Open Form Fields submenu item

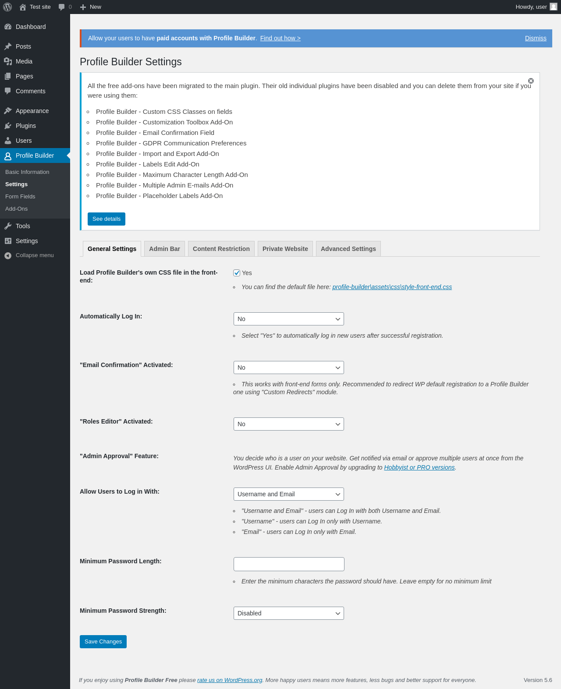20,197
